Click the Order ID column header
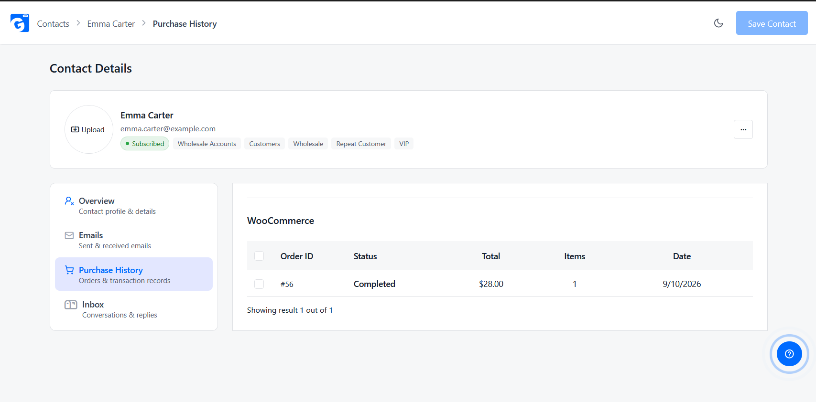Image resolution: width=816 pixels, height=402 pixels. [x=297, y=256]
